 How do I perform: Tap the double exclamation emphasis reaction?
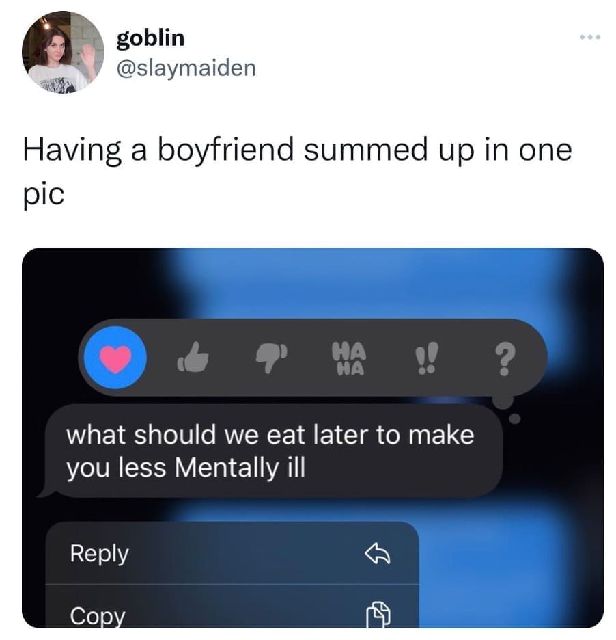[426, 358]
